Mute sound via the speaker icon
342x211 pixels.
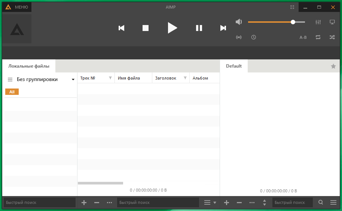pyautogui.click(x=239, y=22)
